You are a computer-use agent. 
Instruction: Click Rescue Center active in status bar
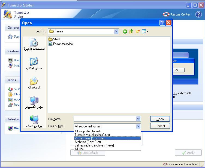(x=183, y=164)
